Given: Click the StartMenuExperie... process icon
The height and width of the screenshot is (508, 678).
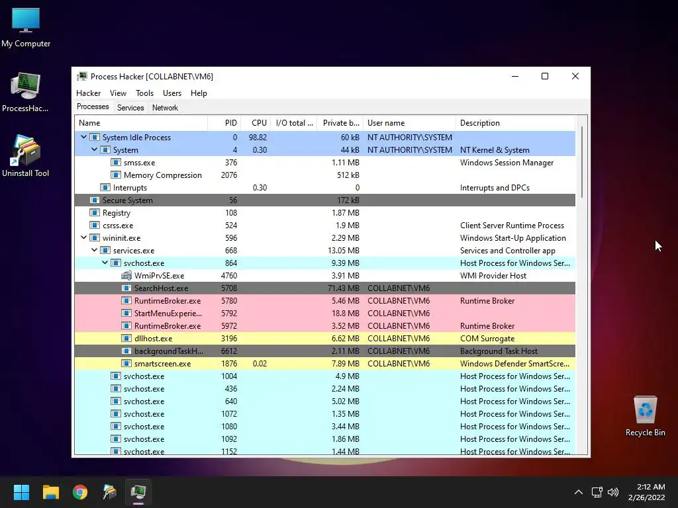Looking at the screenshot, I should point(126,313).
